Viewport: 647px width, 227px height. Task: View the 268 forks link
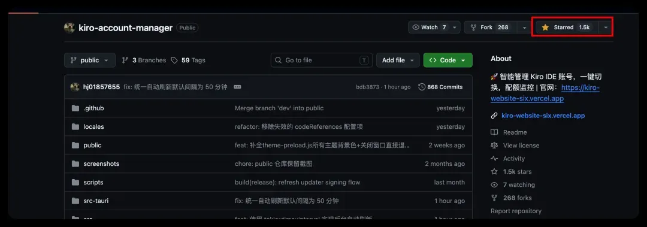pos(518,198)
